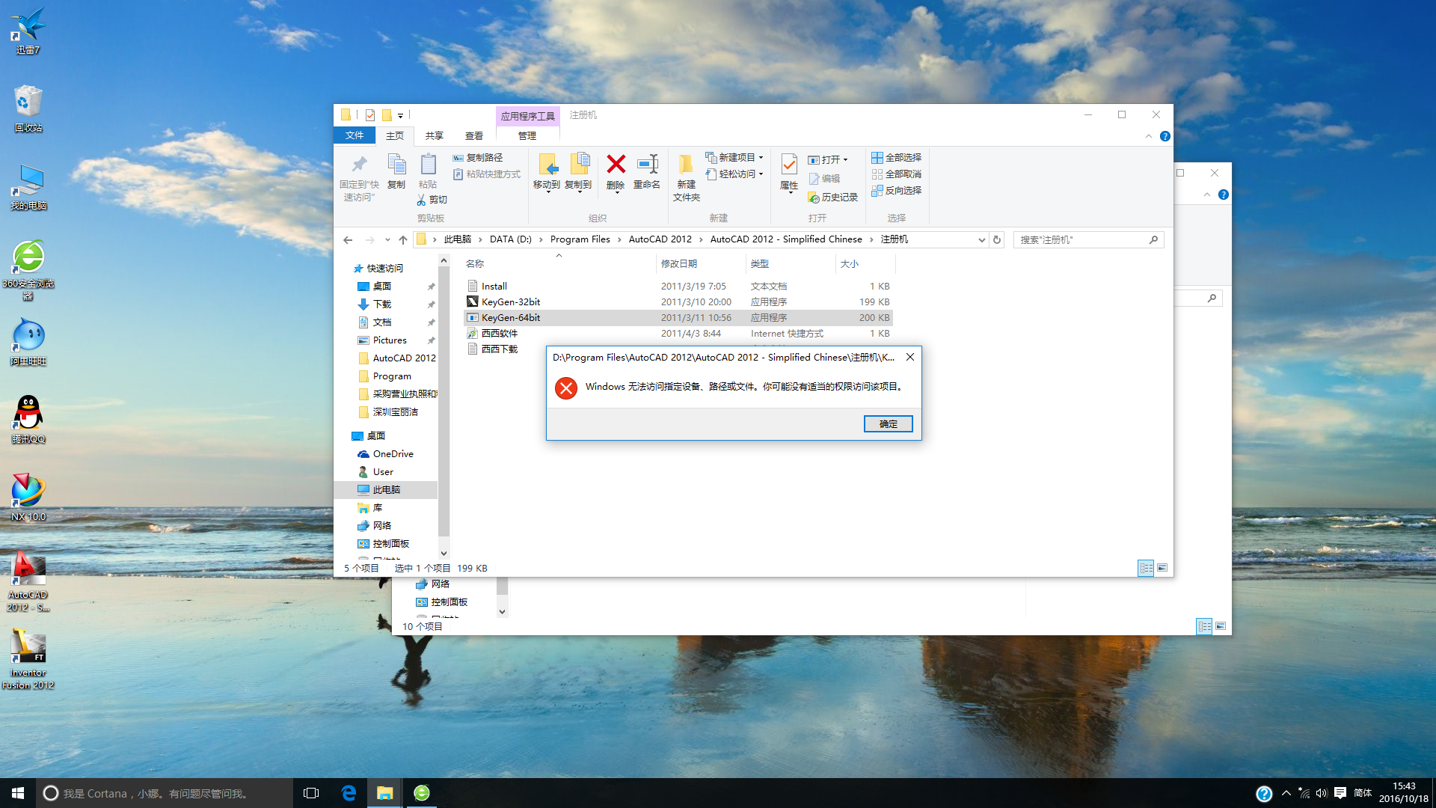Click DATA (D:) in the address breadcrumb
Viewport: 1436px width, 808px height.
click(511, 239)
